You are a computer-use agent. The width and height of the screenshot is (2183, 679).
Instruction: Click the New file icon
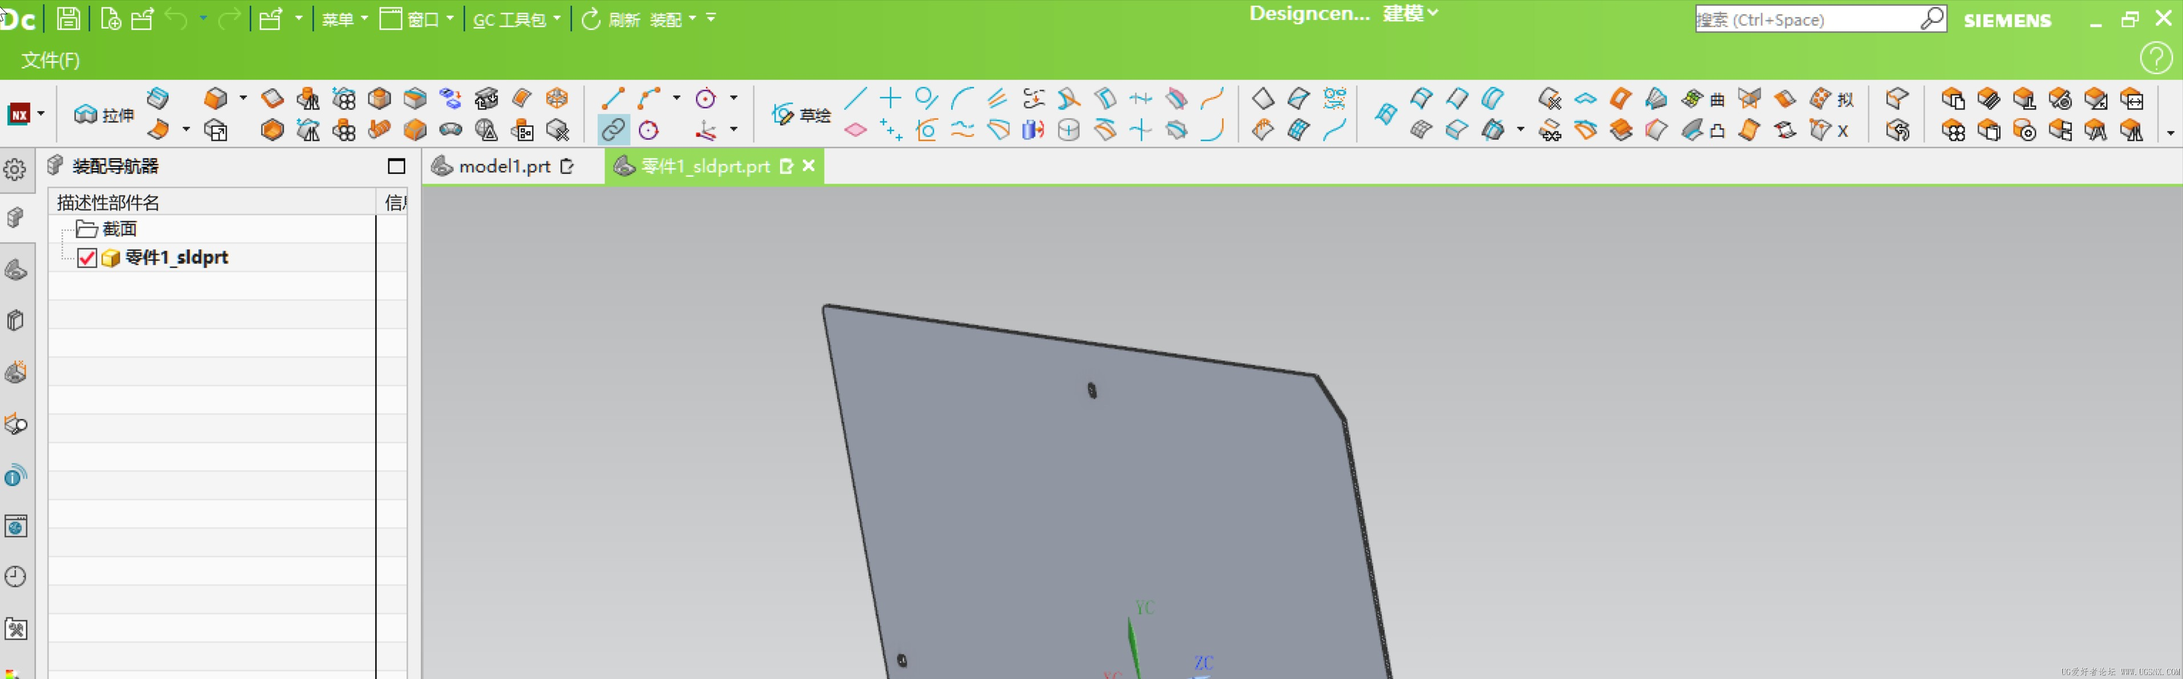[x=110, y=19]
